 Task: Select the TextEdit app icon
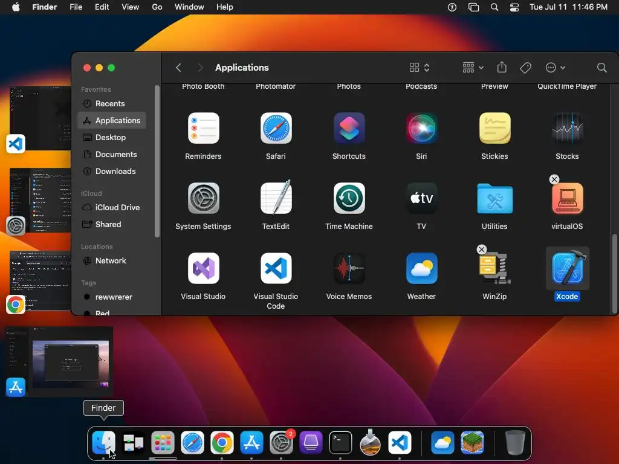[276, 198]
